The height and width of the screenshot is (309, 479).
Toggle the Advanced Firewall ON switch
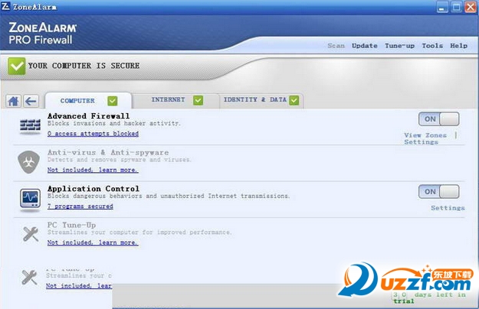click(438, 119)
